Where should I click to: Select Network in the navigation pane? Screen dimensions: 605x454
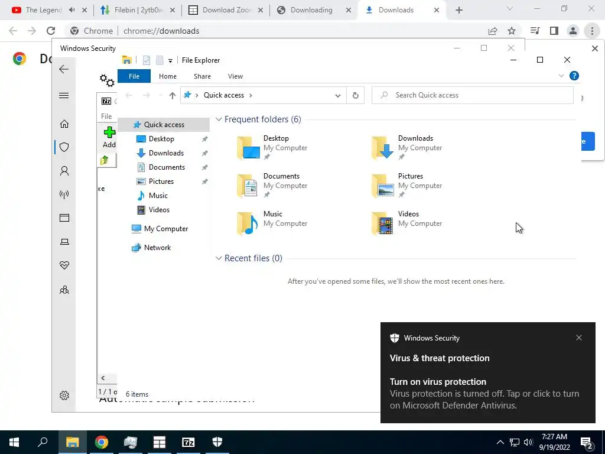[157, 248]
